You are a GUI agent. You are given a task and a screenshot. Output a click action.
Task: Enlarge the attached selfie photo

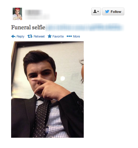[47, 89]
